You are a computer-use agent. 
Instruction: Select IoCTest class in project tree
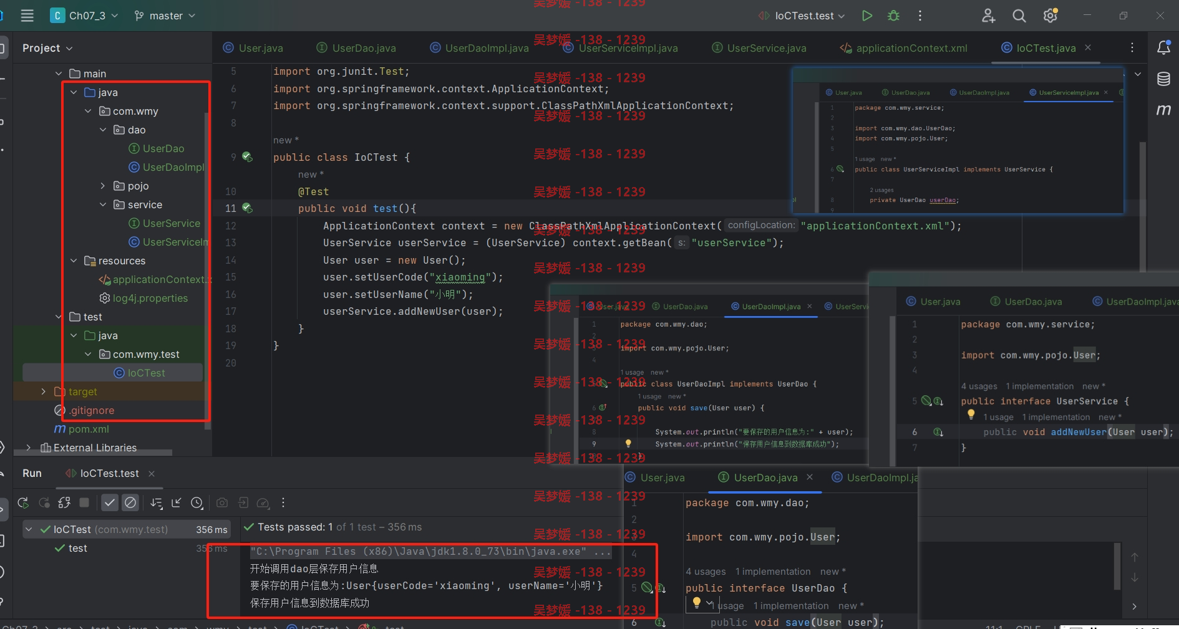pyautogui.click(x=140, y=373)
